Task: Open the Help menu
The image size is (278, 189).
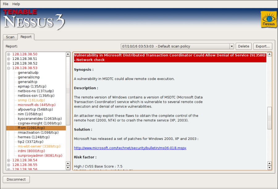Action: [16, 4]
